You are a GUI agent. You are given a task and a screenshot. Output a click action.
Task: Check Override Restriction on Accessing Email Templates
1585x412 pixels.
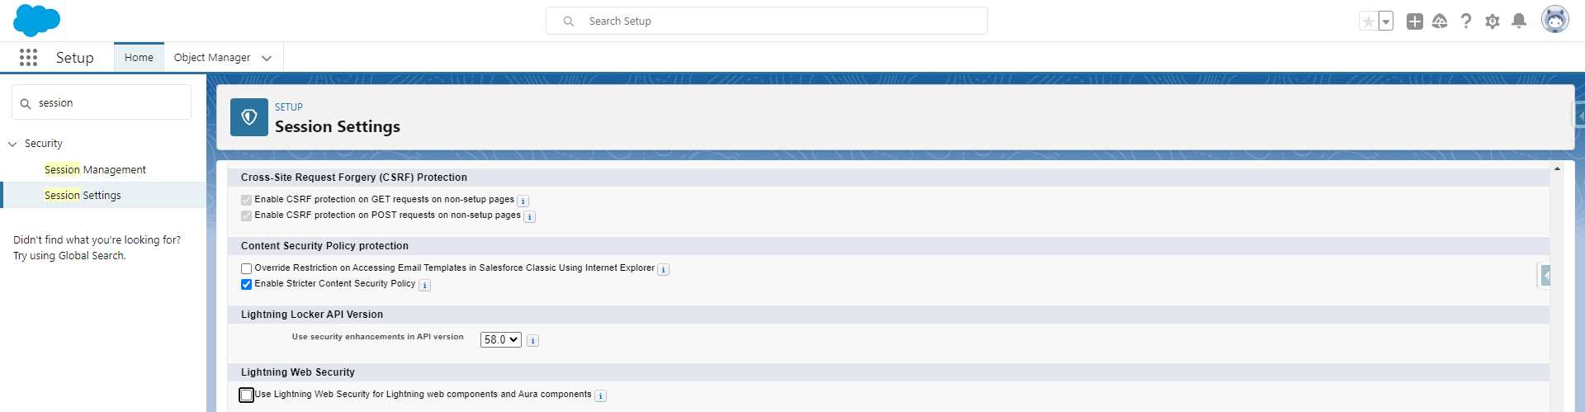click(x=246, y=269)
